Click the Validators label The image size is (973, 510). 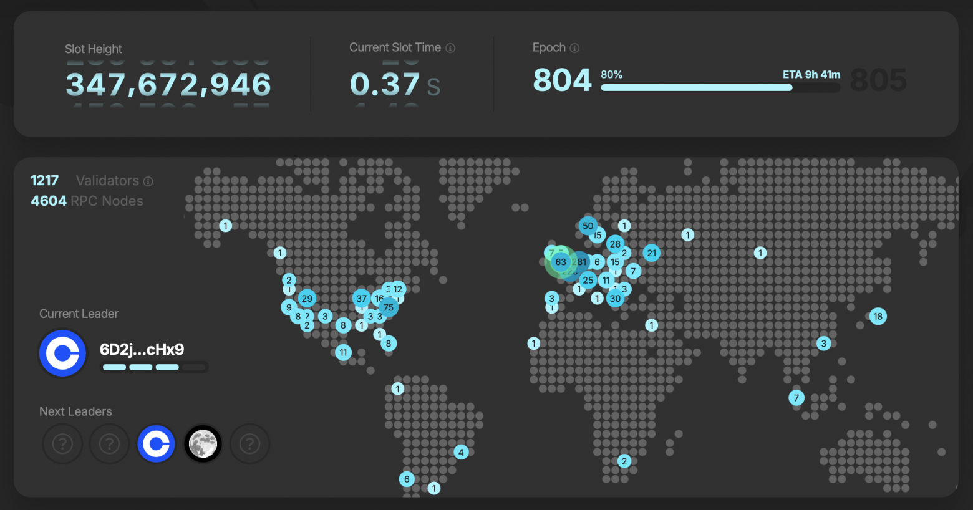pyautogui.click(x=107, y=181)
